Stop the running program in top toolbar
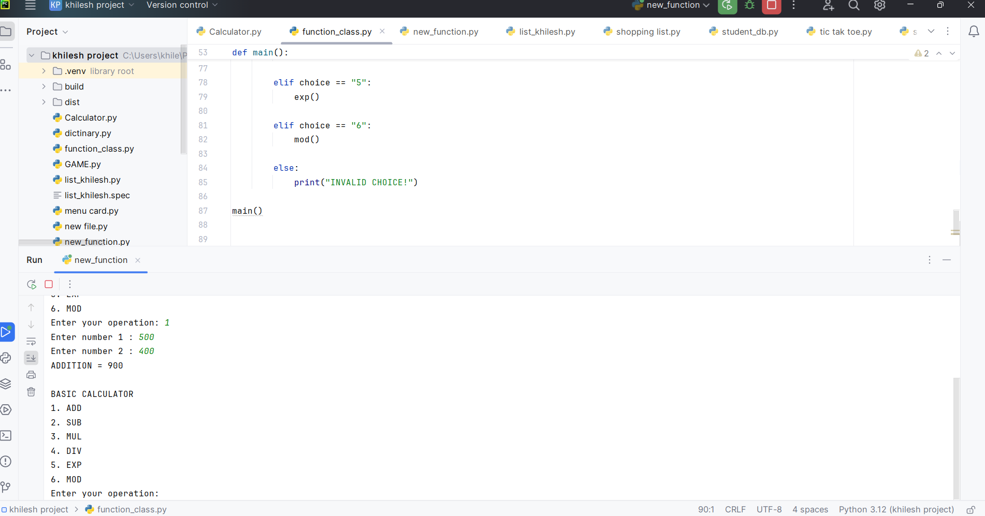The image size is (985, 516). [x=771, y=6]
